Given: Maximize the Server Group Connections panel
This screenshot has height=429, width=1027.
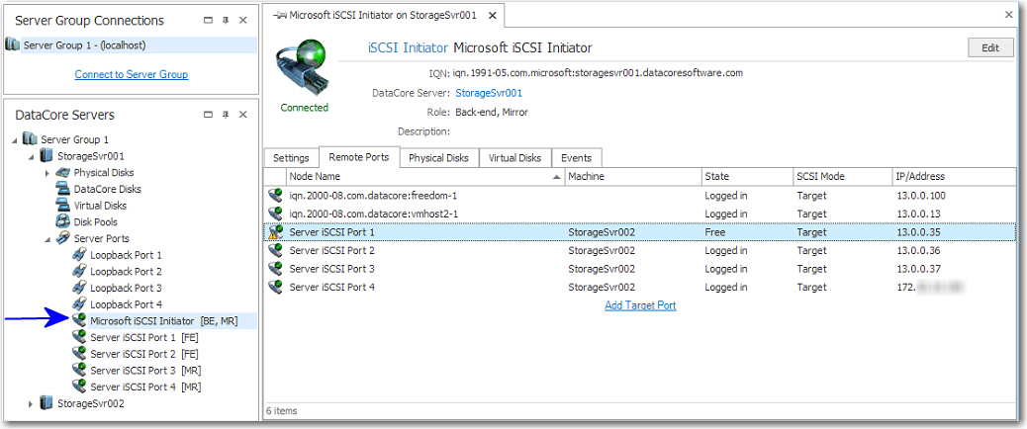Looking at the screenshot, I should point(209,21).
